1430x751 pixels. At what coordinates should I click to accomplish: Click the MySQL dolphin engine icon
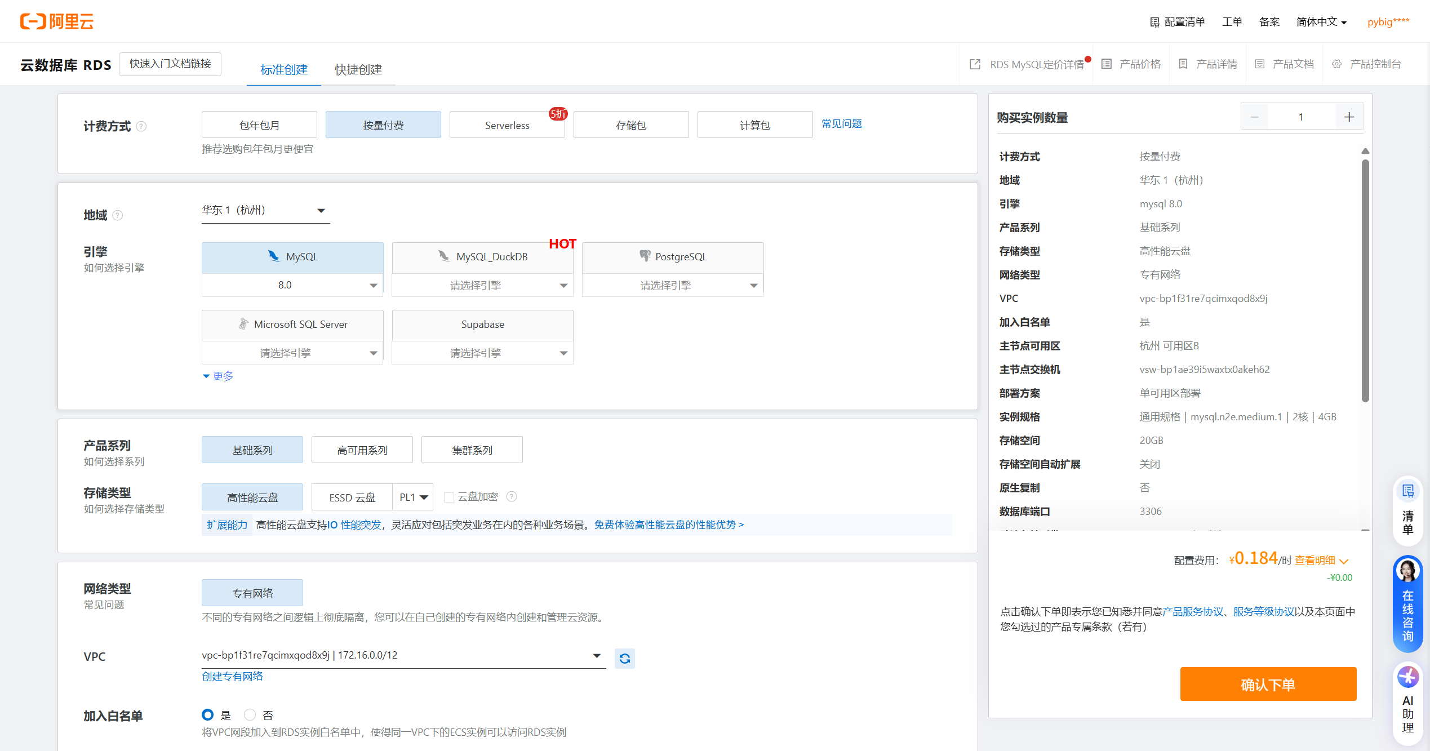(x=274, y=256)
